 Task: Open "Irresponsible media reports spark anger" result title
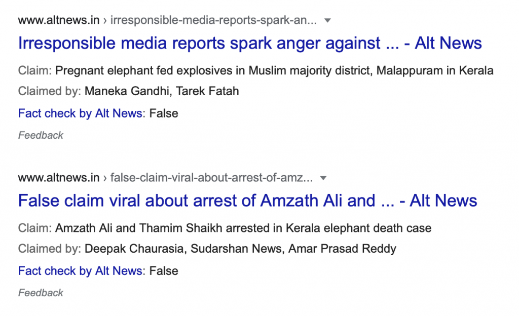coord(250,43)
